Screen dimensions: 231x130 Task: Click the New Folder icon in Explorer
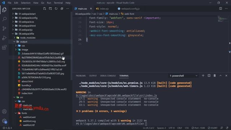[x=51, y=9]
